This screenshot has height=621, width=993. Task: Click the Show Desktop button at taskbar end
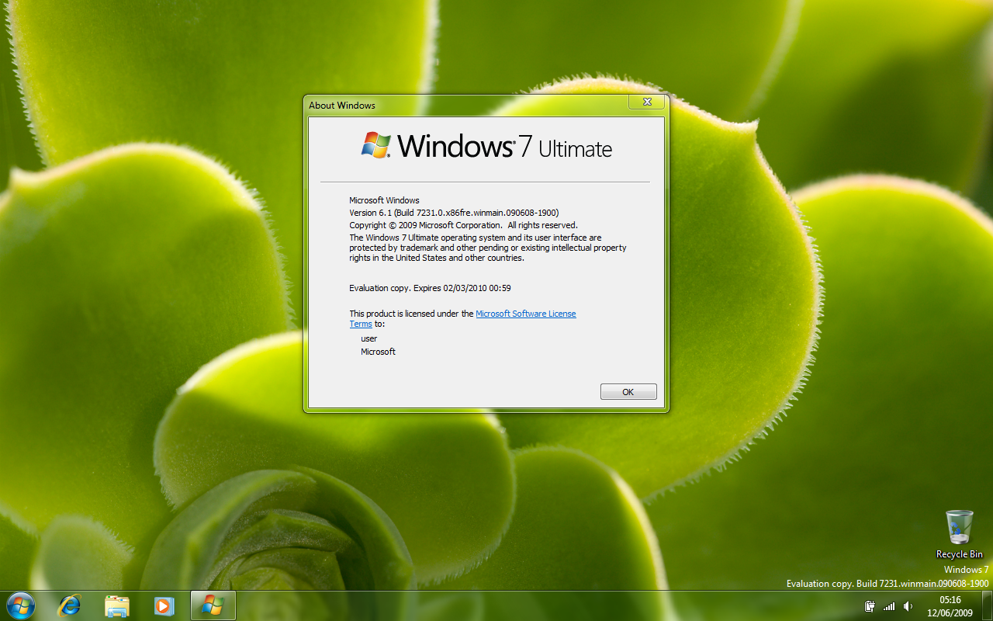point(988,605)
